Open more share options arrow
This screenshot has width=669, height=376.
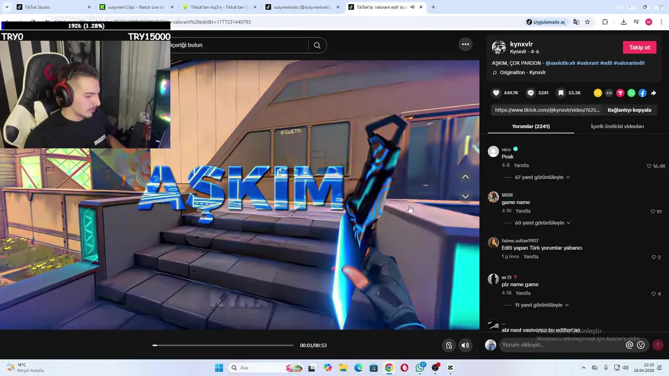[x=653, y=93]
